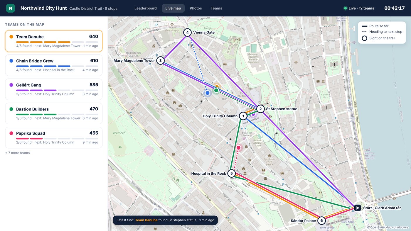
Task: Select stop marker 3 Mary Magdalene Tower
Action: pos(160,61)
